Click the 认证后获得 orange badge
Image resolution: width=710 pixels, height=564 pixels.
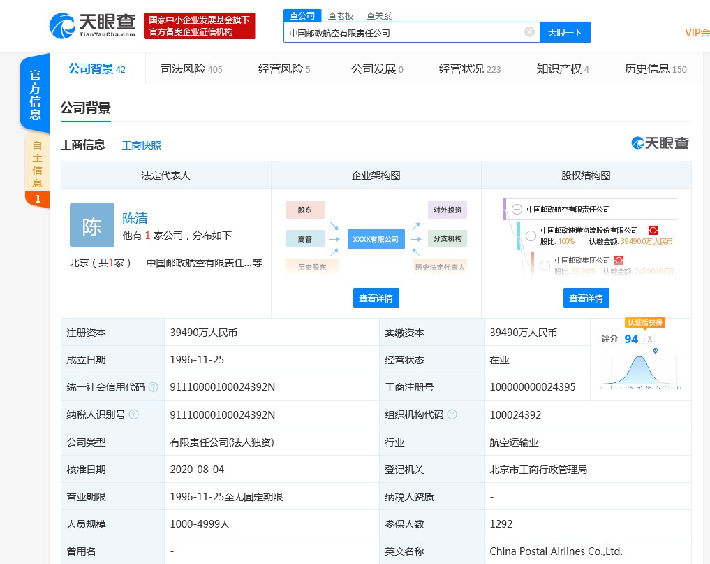click(x=645, y=323)
